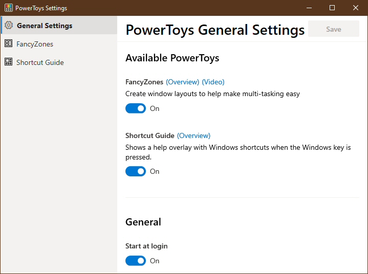This screenshot has width=368, height=274.
Task: Click the General section heading
Action: coord(143,222)
